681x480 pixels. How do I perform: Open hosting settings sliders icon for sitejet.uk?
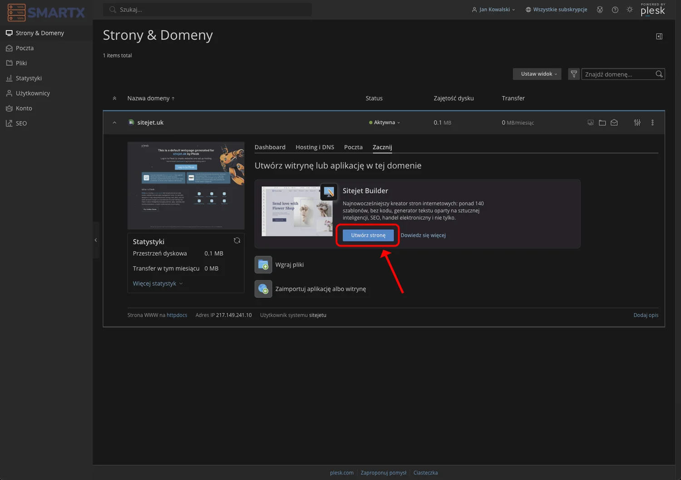pyautogui.click(x=637, y=123)
